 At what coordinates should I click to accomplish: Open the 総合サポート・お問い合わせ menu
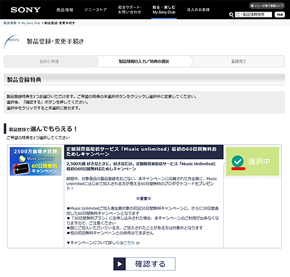point(130,10)
